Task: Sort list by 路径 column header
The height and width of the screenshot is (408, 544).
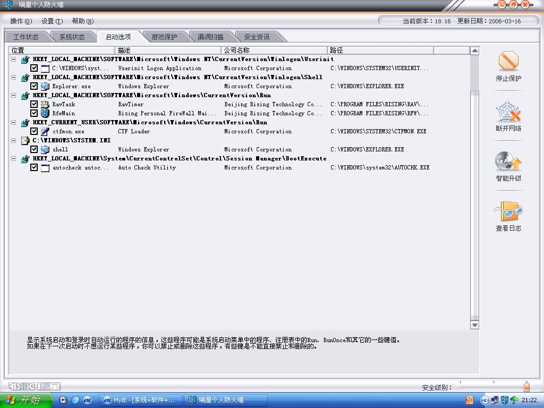Action: point(380,50)
